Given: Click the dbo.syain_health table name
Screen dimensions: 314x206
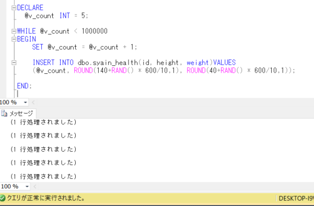Looking at the screenshot, I should 108,63.
